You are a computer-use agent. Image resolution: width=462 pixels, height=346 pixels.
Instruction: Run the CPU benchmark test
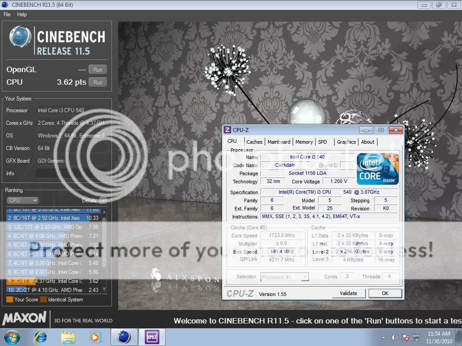[98, 82]
